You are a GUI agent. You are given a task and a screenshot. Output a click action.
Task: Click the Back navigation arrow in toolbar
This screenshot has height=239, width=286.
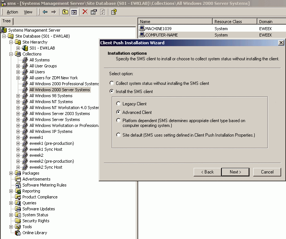click(x=45, y=12)
